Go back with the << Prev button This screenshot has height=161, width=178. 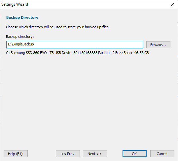pos(68,154)
